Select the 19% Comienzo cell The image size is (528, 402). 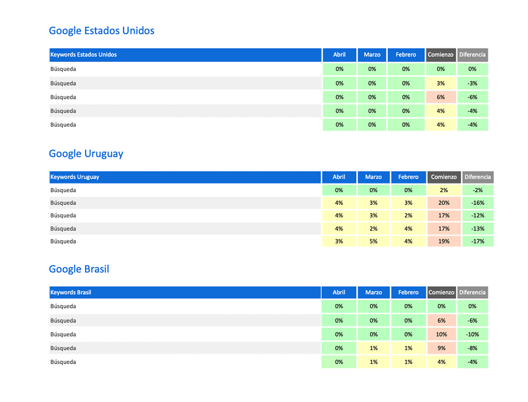(444, 241)
